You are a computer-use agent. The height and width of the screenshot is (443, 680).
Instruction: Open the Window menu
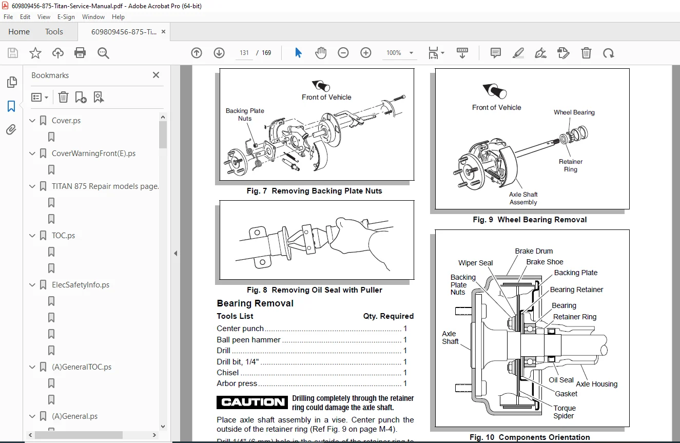[93, 17]
